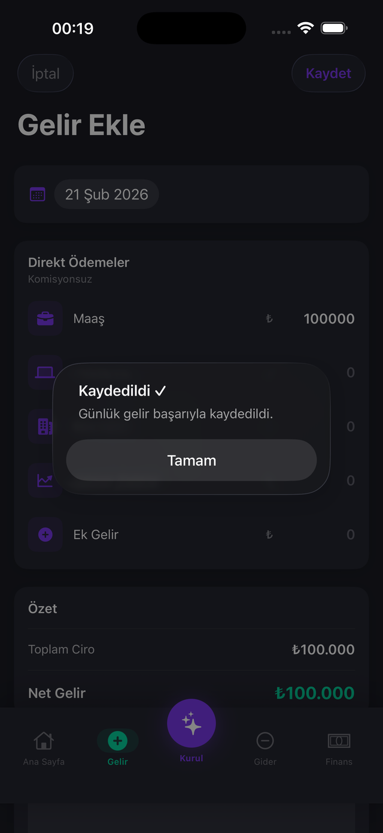Tap the green plus Gelir icon
Screen dimensions: 383x833
pyautogui.click(x=118, y=740)
